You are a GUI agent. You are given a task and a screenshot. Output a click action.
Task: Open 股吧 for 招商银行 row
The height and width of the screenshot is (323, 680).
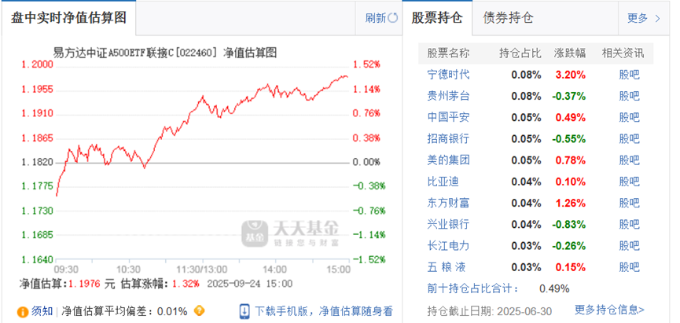point(629,139)
